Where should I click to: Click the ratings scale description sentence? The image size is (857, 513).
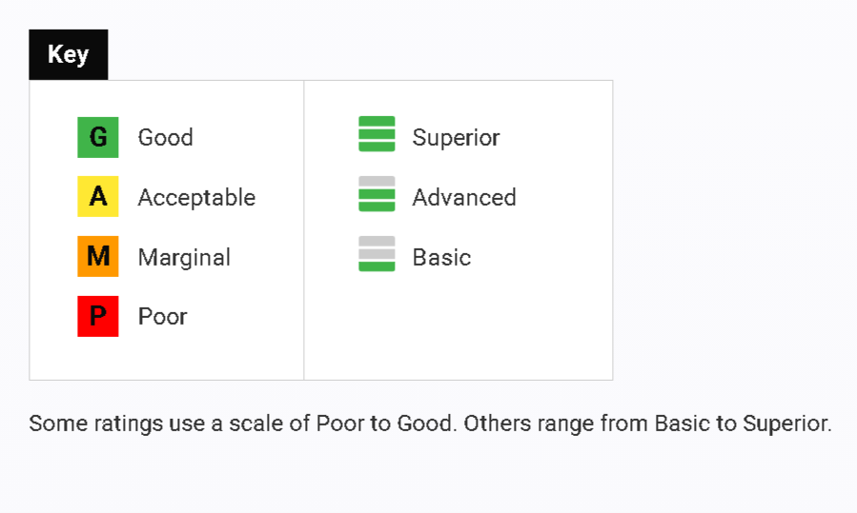[430, 424]
